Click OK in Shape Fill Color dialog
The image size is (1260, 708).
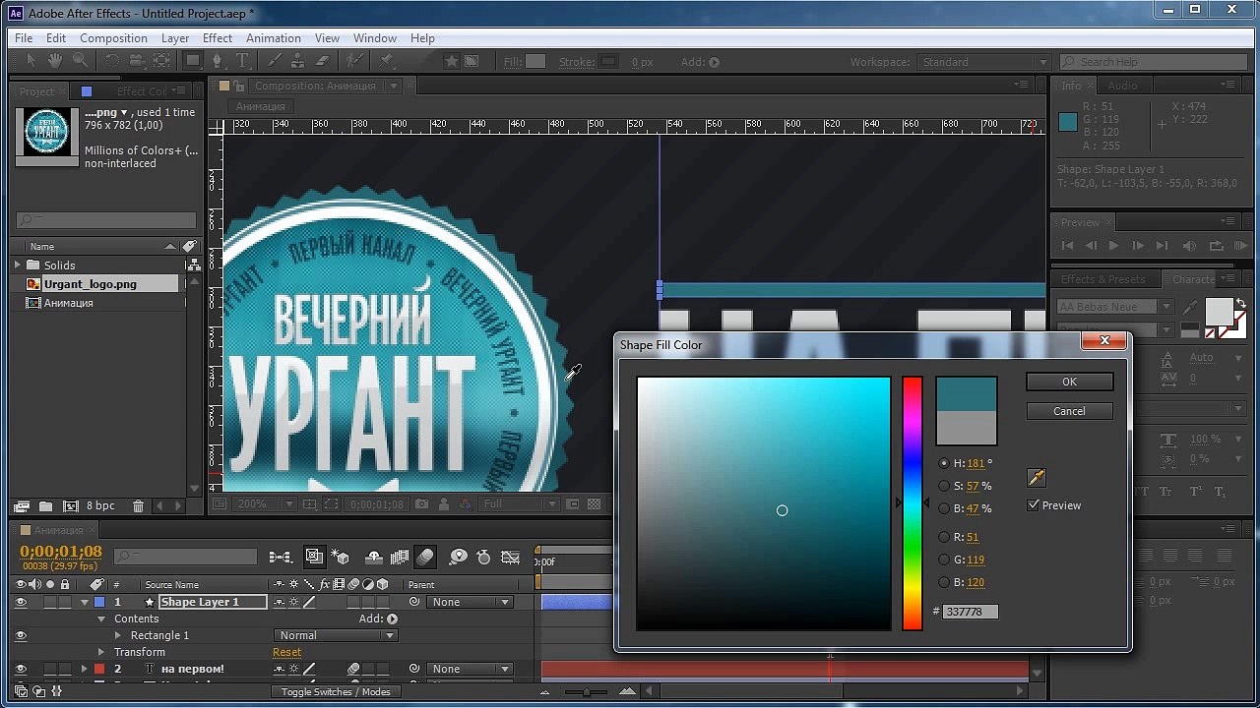pyautogui.click(x=1069, y=382)
